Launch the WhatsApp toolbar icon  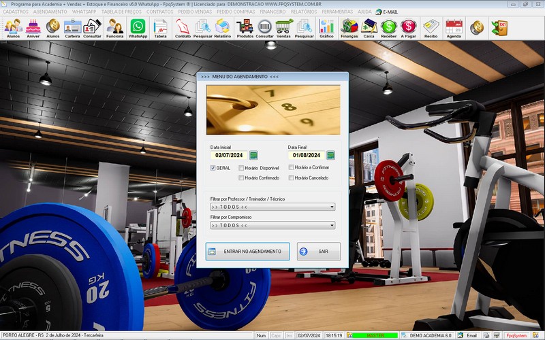[x=138, y=29]
